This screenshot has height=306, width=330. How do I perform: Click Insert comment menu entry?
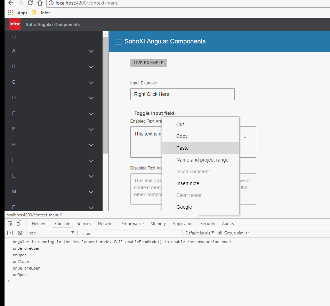201,172
